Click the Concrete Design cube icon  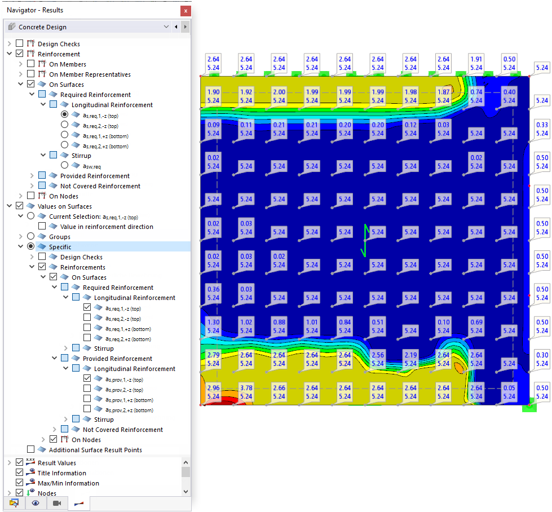[12, 27]
